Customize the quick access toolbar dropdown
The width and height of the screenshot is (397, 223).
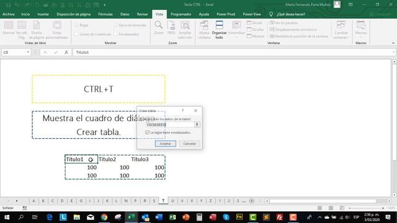coord(105,5)
